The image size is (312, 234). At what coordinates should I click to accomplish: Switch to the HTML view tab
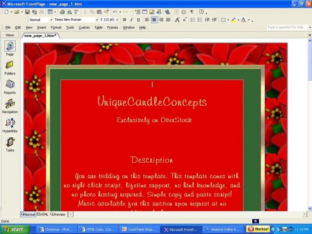pyautogui.click(x=42, y=214)
